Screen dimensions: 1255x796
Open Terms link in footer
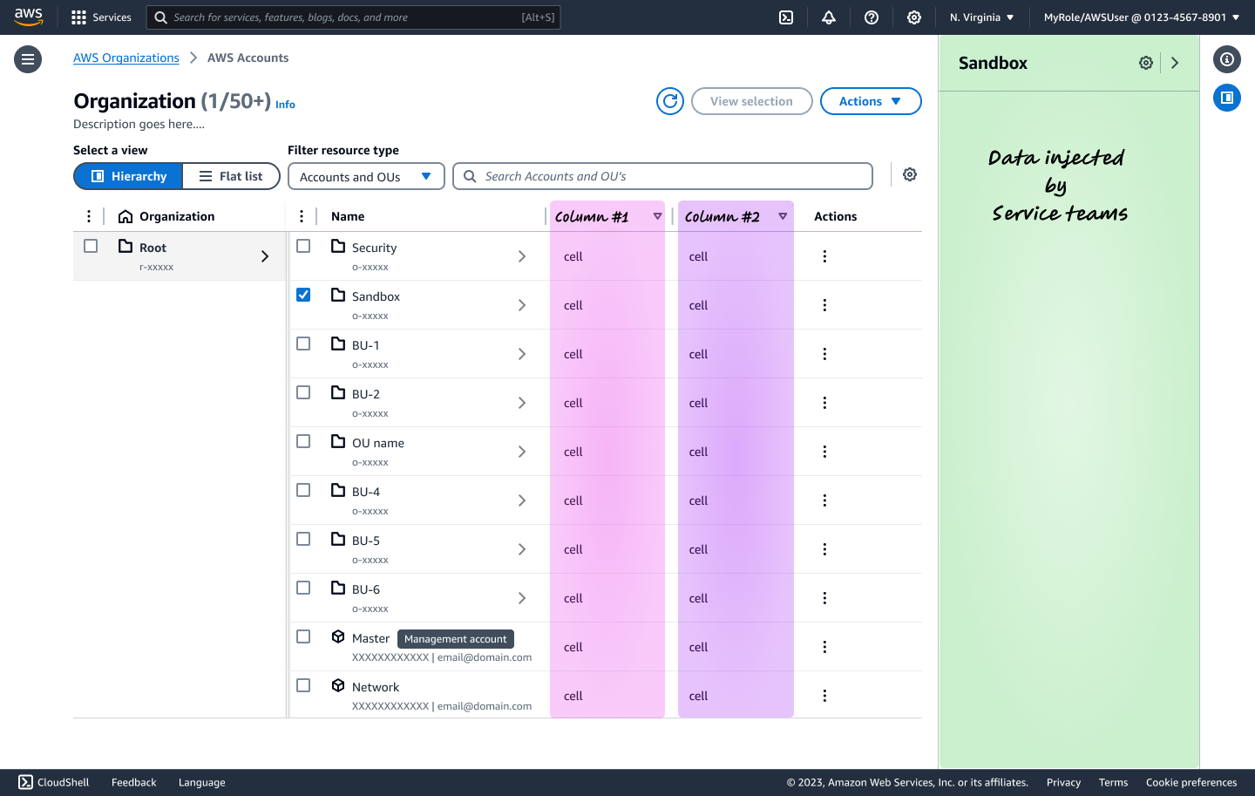[x=1113, y=782]
